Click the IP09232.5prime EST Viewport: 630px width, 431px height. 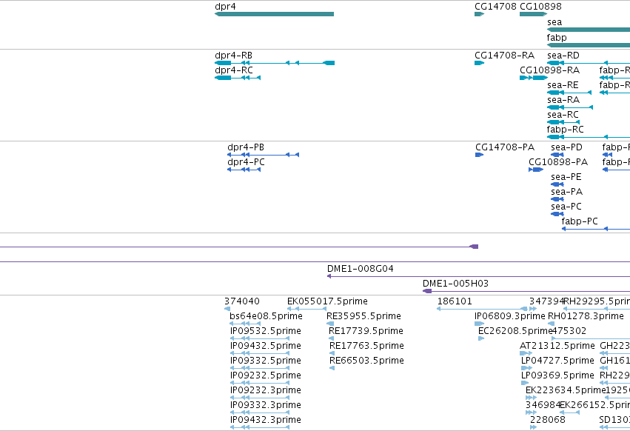260,383
